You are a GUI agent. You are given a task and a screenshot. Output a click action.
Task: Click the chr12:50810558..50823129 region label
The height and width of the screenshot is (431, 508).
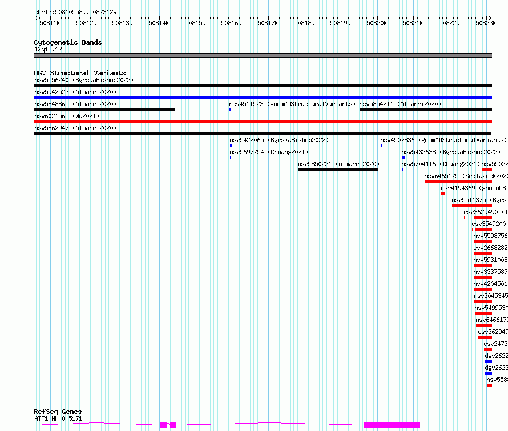pos(75,12)
